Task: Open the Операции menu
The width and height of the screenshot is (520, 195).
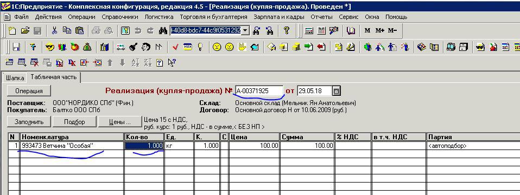Action: [81, 17]
